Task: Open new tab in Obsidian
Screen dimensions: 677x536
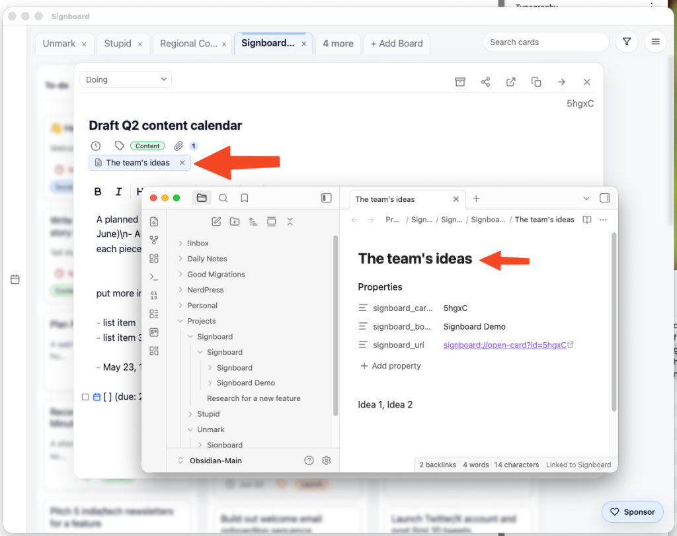Action: tap(476, 199)
